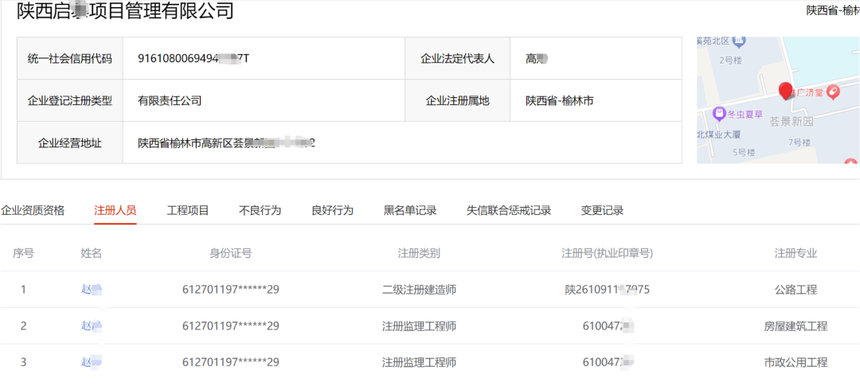Open the 企业资质资格 tab
The height and width of the screenshot is (386, 860).
[33, 210]
